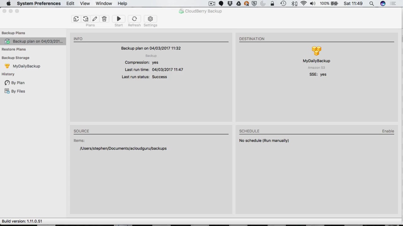Start the backup plan with play button
Viewport: 403px width, 226px height.
pos(119,19)
